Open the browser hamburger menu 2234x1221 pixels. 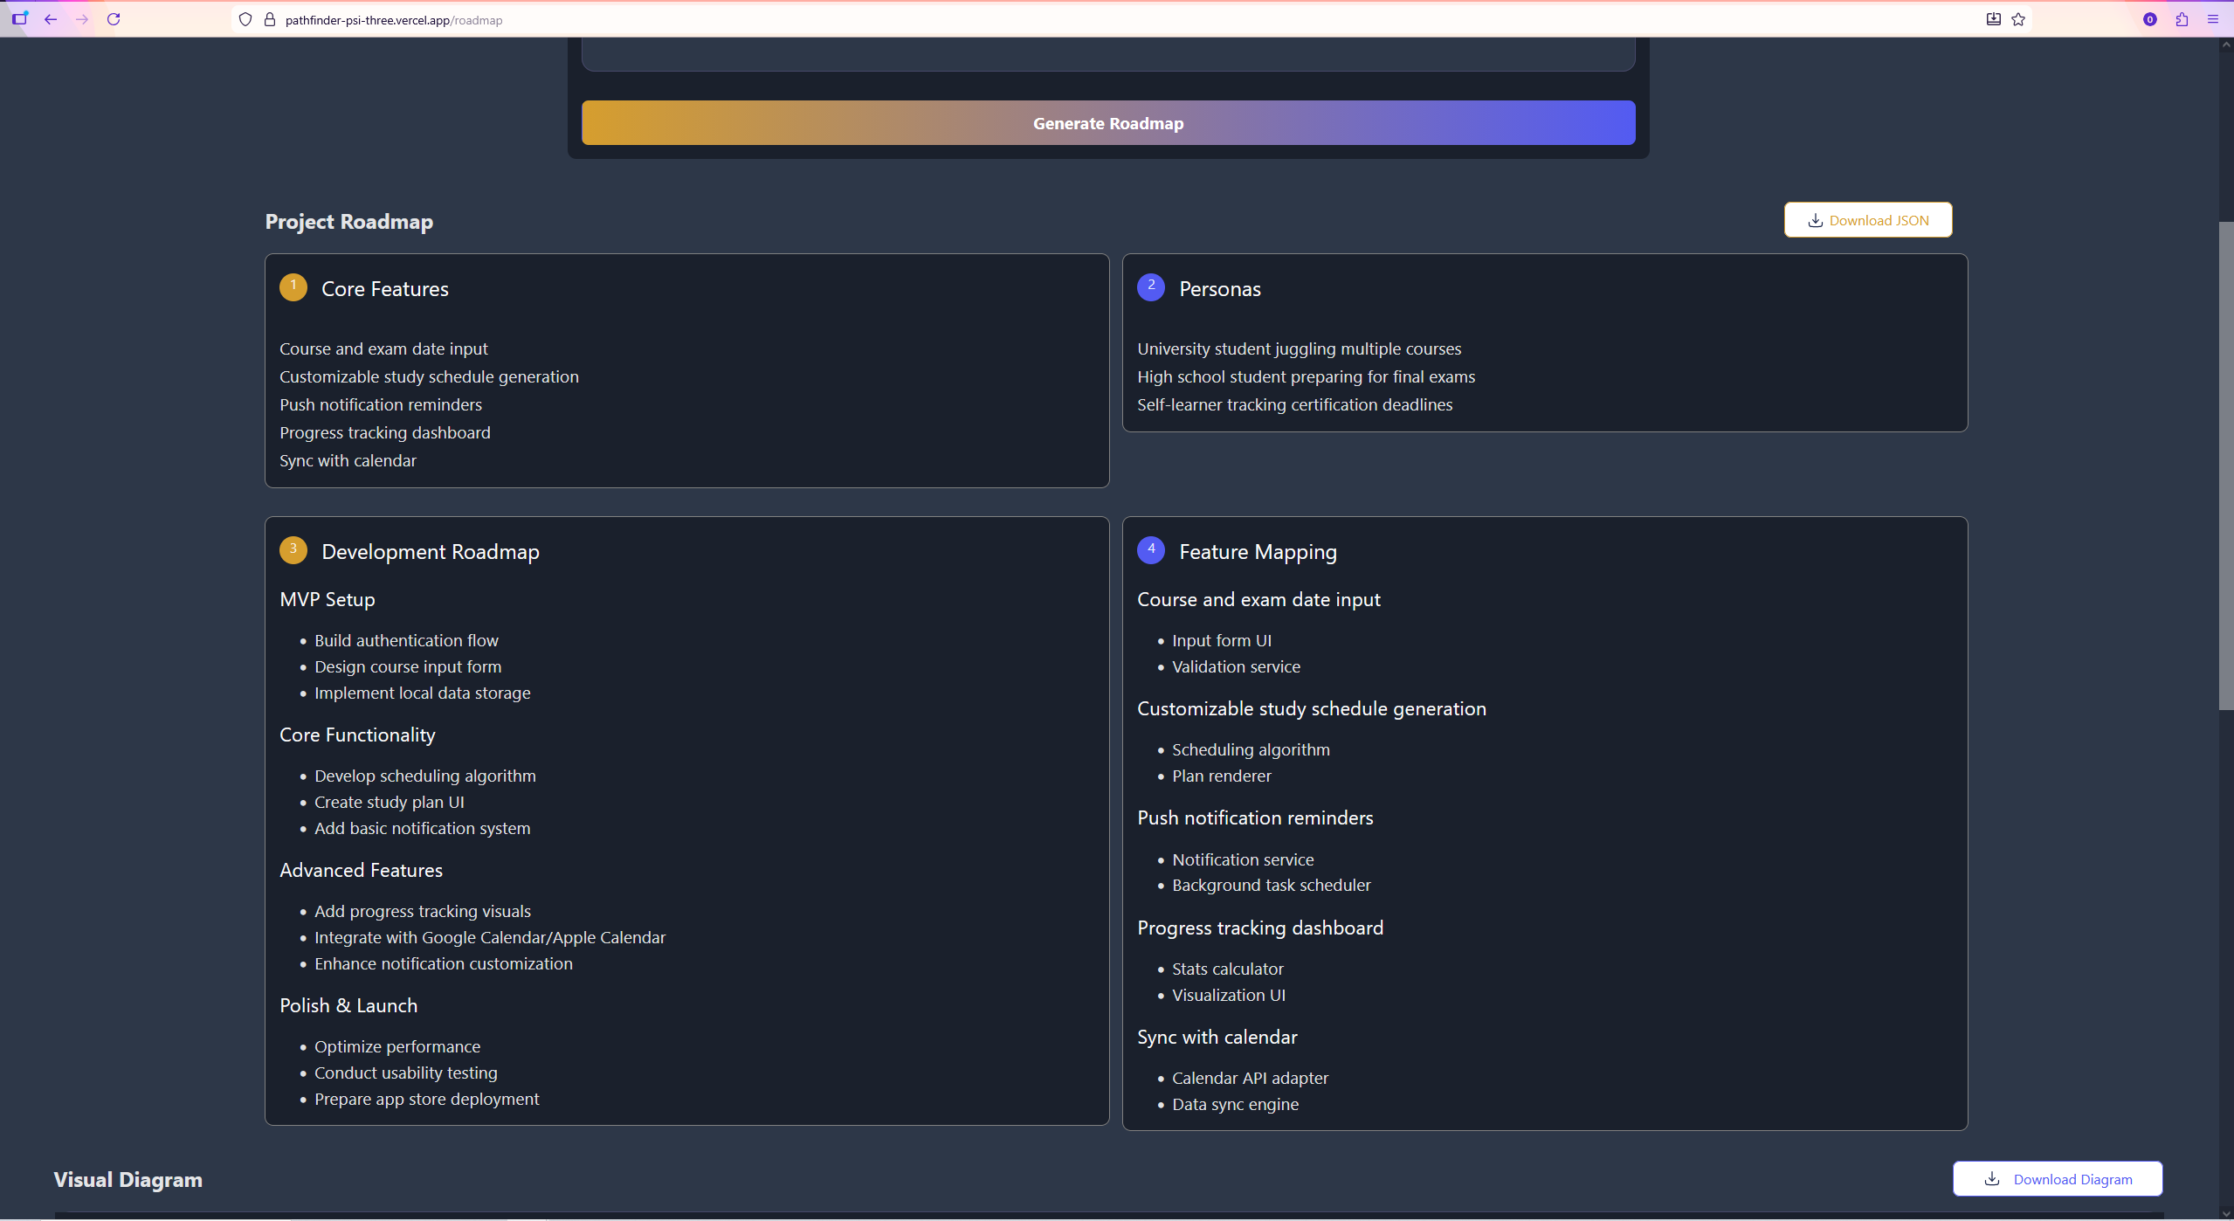2214,18
